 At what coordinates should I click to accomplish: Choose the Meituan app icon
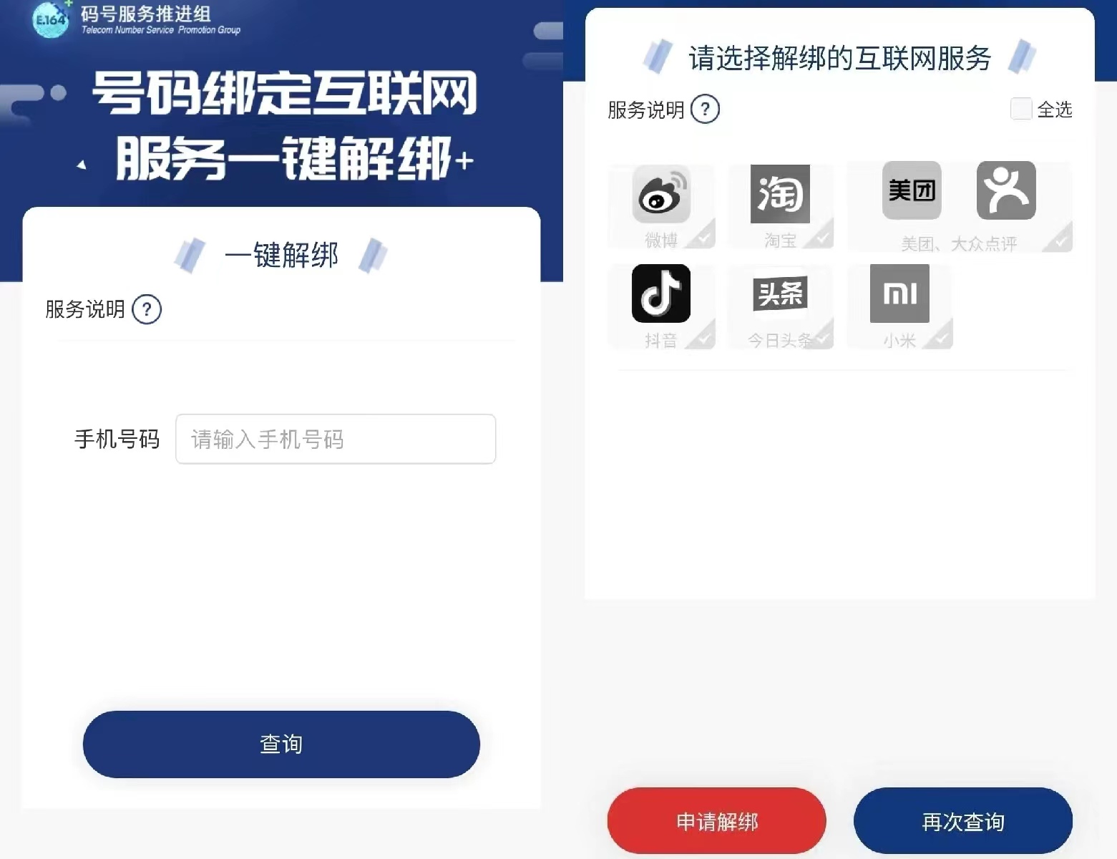(912, 190)
